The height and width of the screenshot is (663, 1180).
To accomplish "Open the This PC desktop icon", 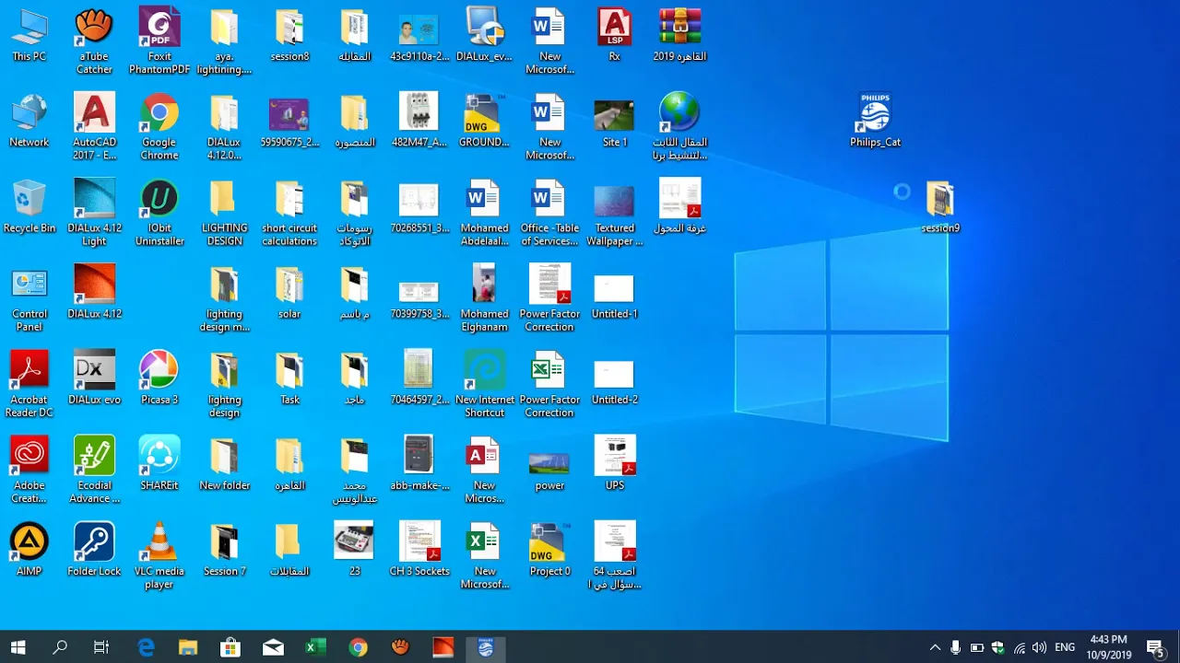I will click(x=29, y=35).
